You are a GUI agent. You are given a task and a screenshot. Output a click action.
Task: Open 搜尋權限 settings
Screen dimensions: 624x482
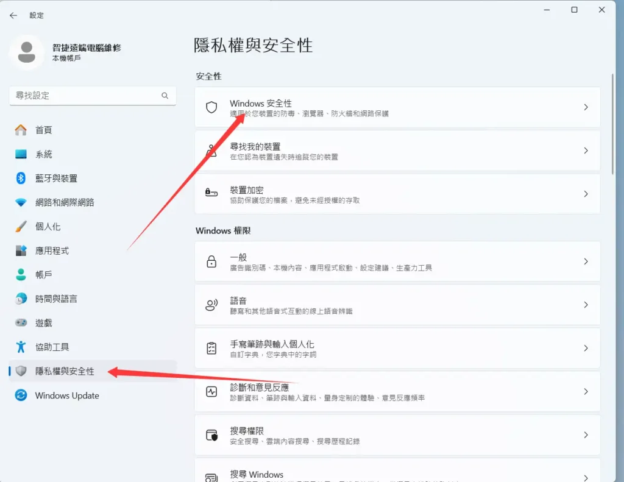point(397,435)
